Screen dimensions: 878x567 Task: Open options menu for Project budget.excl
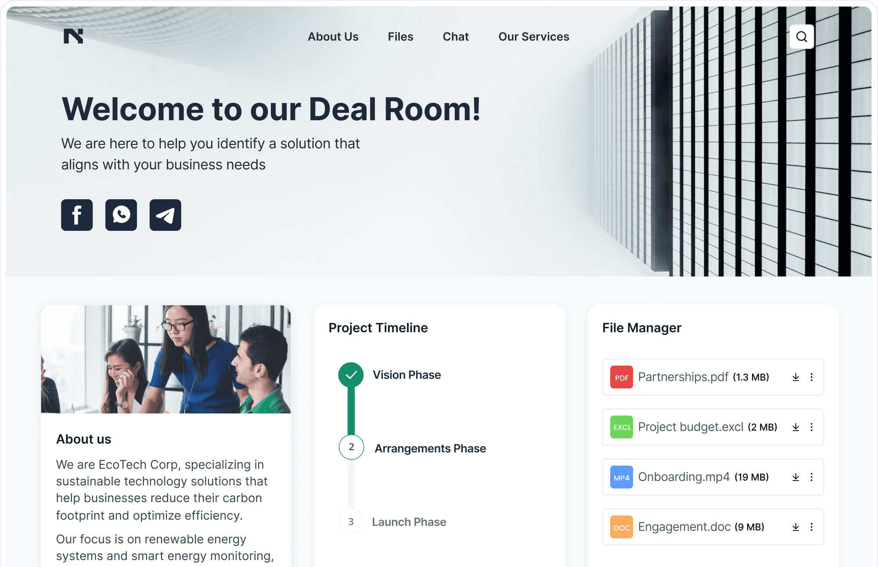812,427
